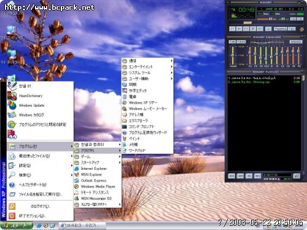
Task: Open 電卓 calculator from Accessories
Action: 147,96
